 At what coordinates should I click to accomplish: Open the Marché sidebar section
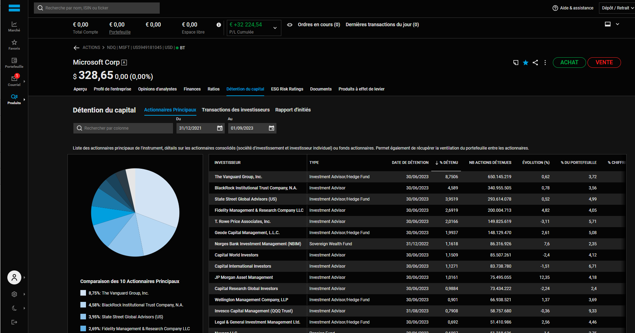tap(14, 26)
